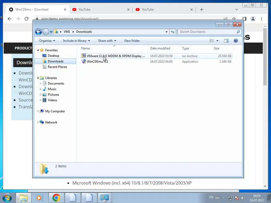Bookmark this page with star icon
This screenshot has width=271, height=203.
[234, 19]
